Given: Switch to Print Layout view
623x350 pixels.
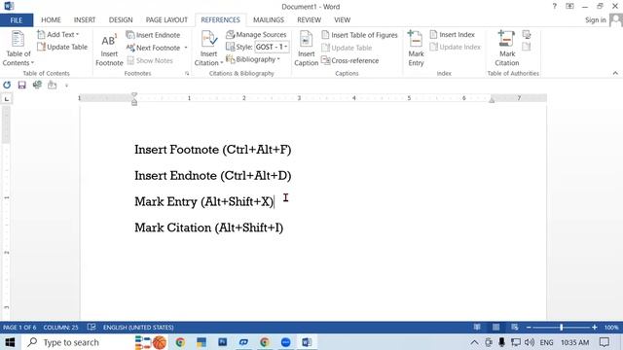Looking at the screenshot, I should [495, 328].
